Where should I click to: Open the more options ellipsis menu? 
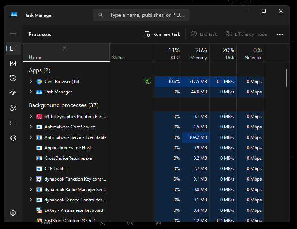point(280,34)
